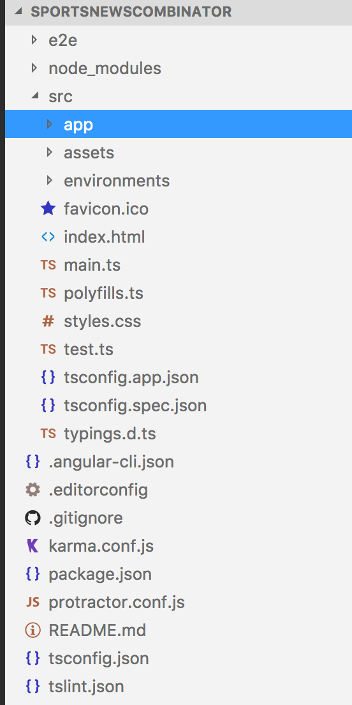Collapse the SPORTSNEWSCOMBINATOR root folder
Image resolution: width=352 pixels, height=705 pixels.
[x=19, y=11]
